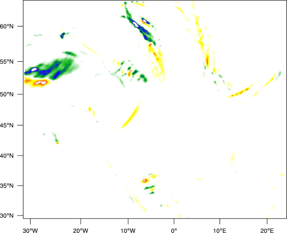Click the 10°W longitude axis label
This screenshot has width=287, height=233.
coord(128,230)
